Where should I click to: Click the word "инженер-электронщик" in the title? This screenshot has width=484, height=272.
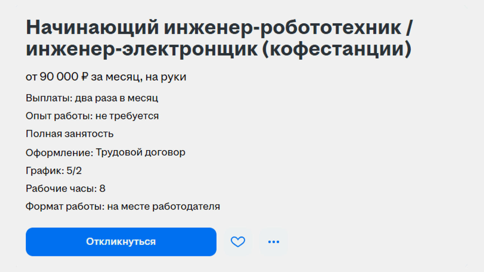[141, 49]
